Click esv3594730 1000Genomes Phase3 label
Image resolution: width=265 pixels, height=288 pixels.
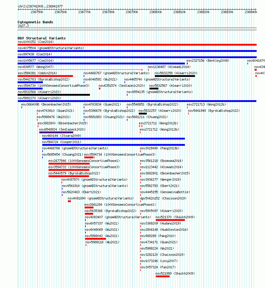tap(54, 86)
